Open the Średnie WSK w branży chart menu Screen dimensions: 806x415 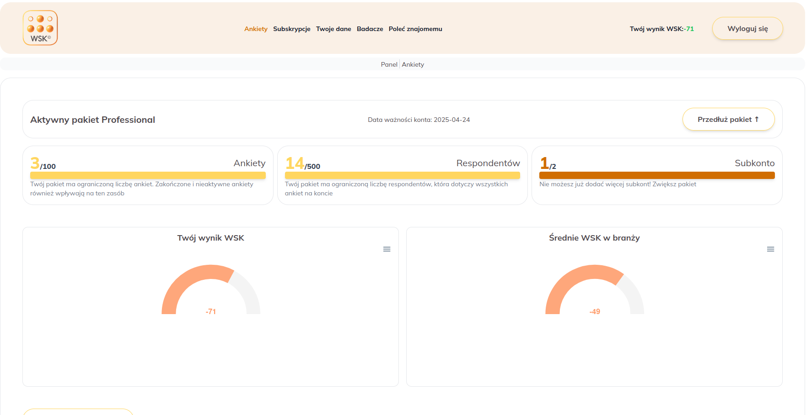tap(770, 249)
